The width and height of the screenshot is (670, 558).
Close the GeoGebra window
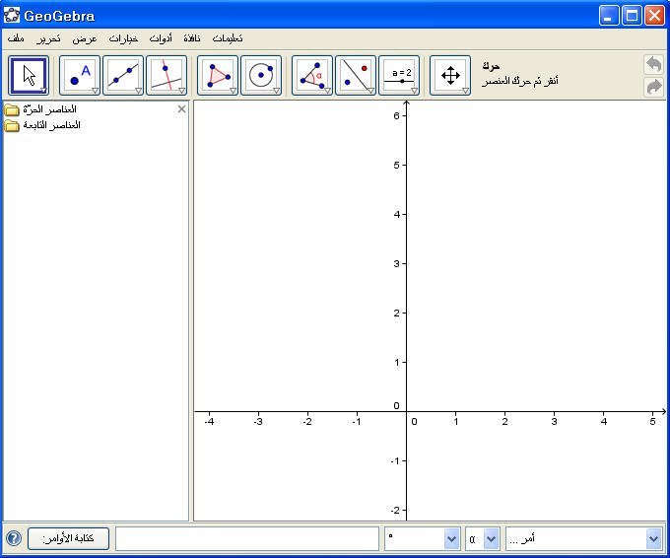[654, 16]
